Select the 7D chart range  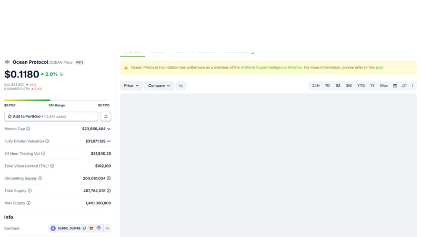(327, 85)
